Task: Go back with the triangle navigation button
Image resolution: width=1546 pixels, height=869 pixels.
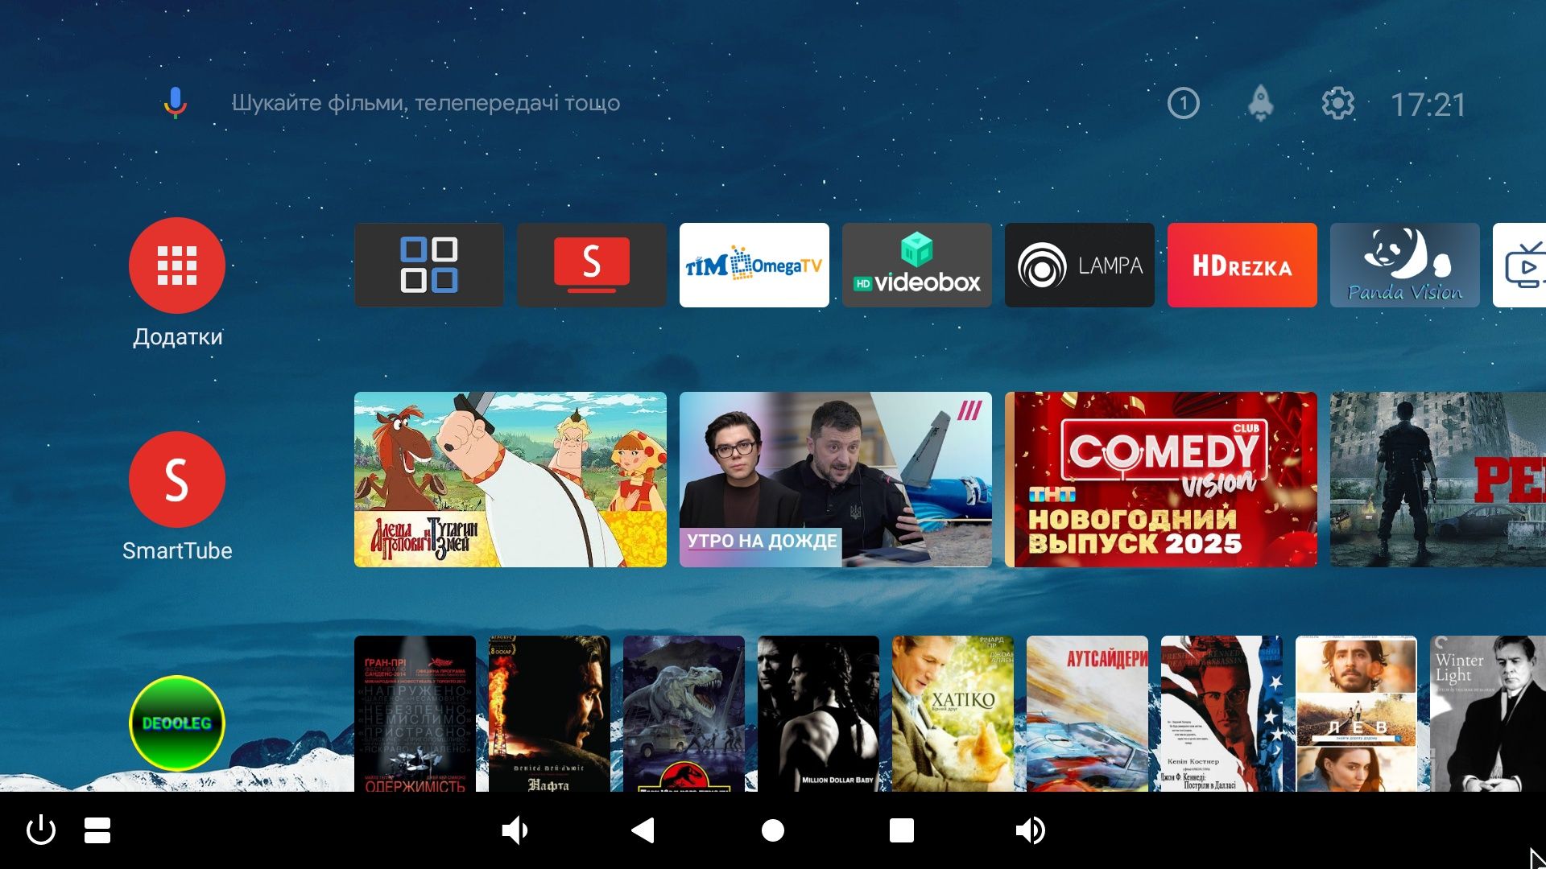Action: pos(643,830)
